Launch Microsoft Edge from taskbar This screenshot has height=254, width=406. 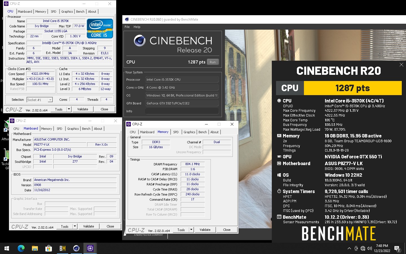[21, 248]
